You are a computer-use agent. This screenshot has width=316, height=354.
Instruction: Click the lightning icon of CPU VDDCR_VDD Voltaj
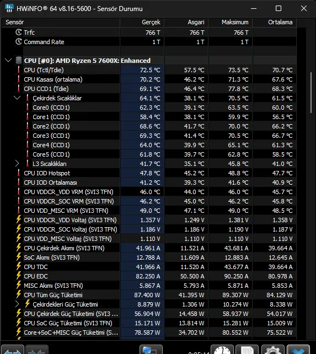(x=19, y=219)
